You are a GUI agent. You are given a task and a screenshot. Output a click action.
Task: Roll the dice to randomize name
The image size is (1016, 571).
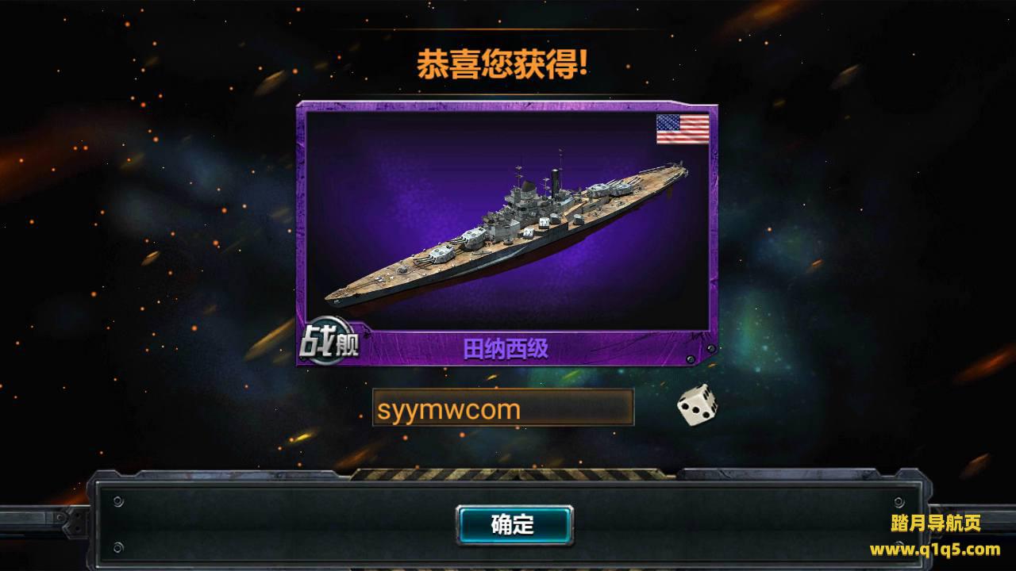(x=697, y=404)
